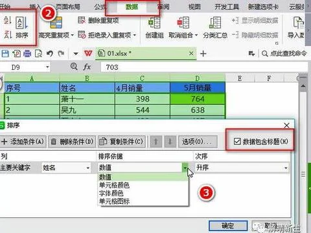This screenshot has width=311, height=233.
Task: Expand the ungroup (取消组合) dropdown arrow
Action: (x=196, y=35)
